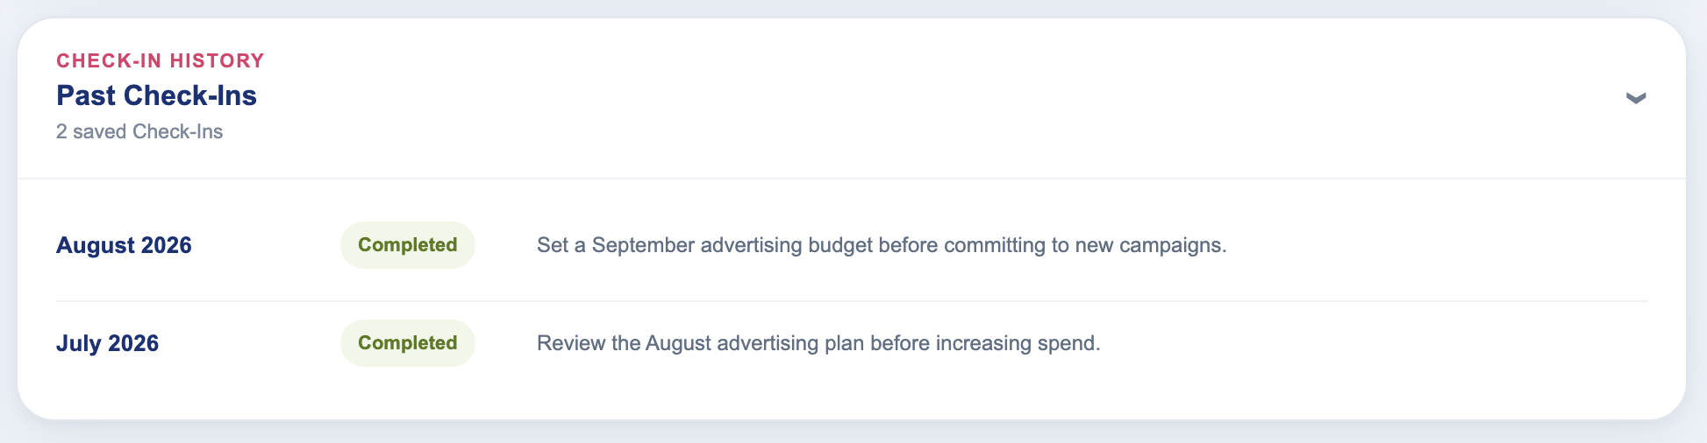Select the September advertising budget note

882,245
